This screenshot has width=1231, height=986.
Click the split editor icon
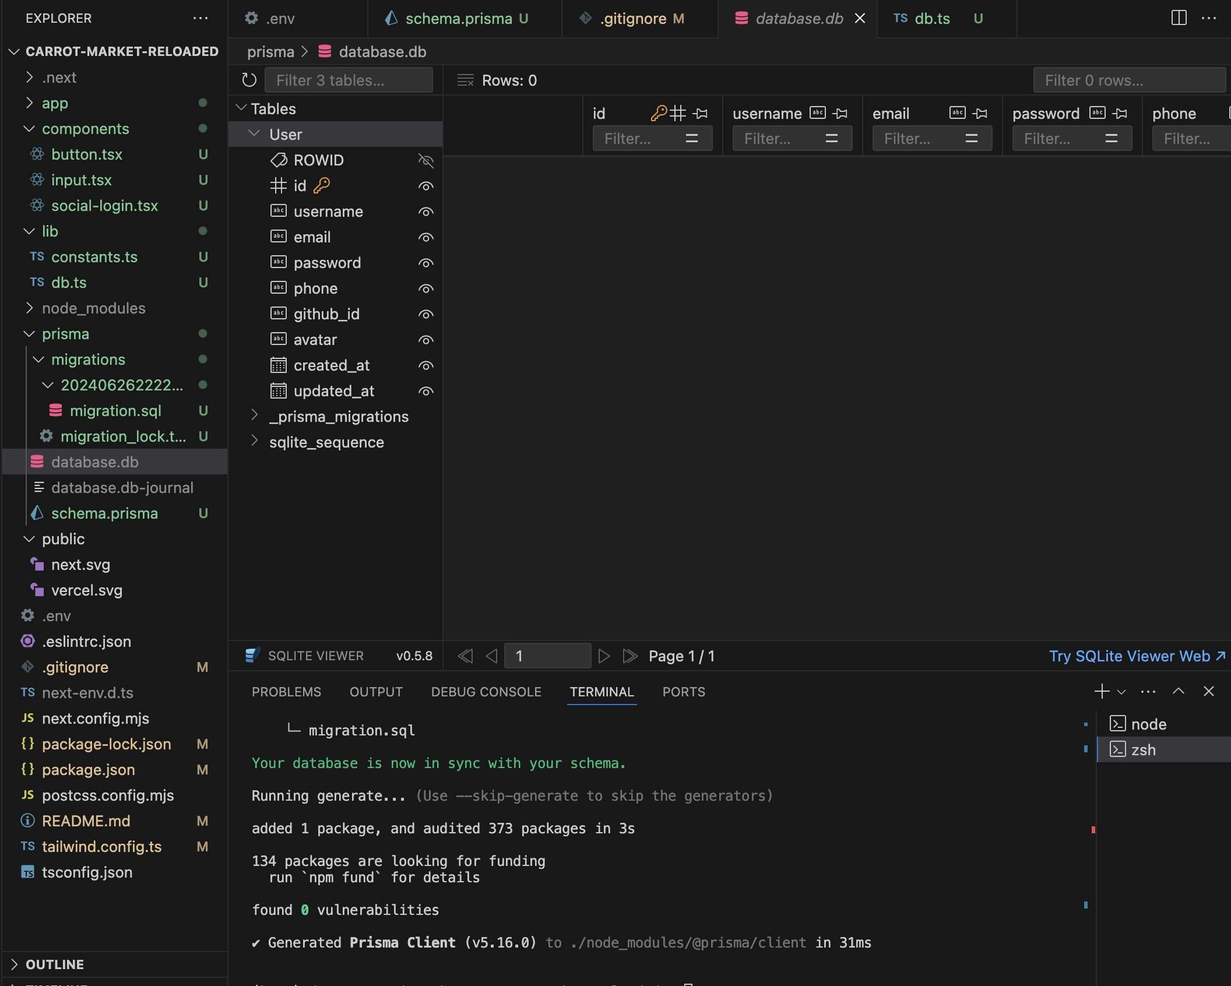tap(1179, 18)
